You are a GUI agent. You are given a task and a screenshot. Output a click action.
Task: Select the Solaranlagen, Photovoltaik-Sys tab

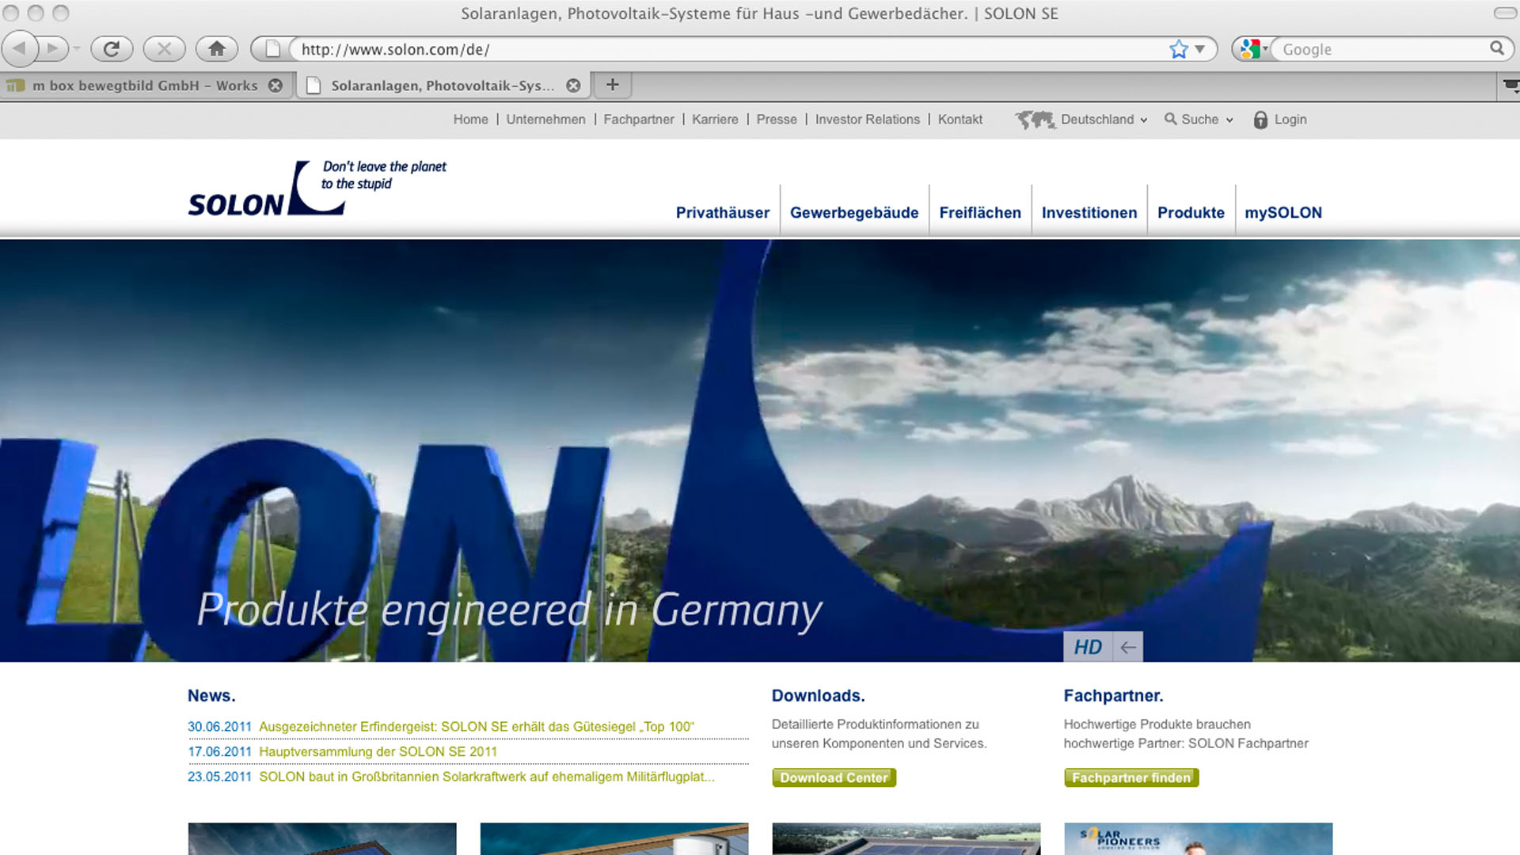[442, 85]
